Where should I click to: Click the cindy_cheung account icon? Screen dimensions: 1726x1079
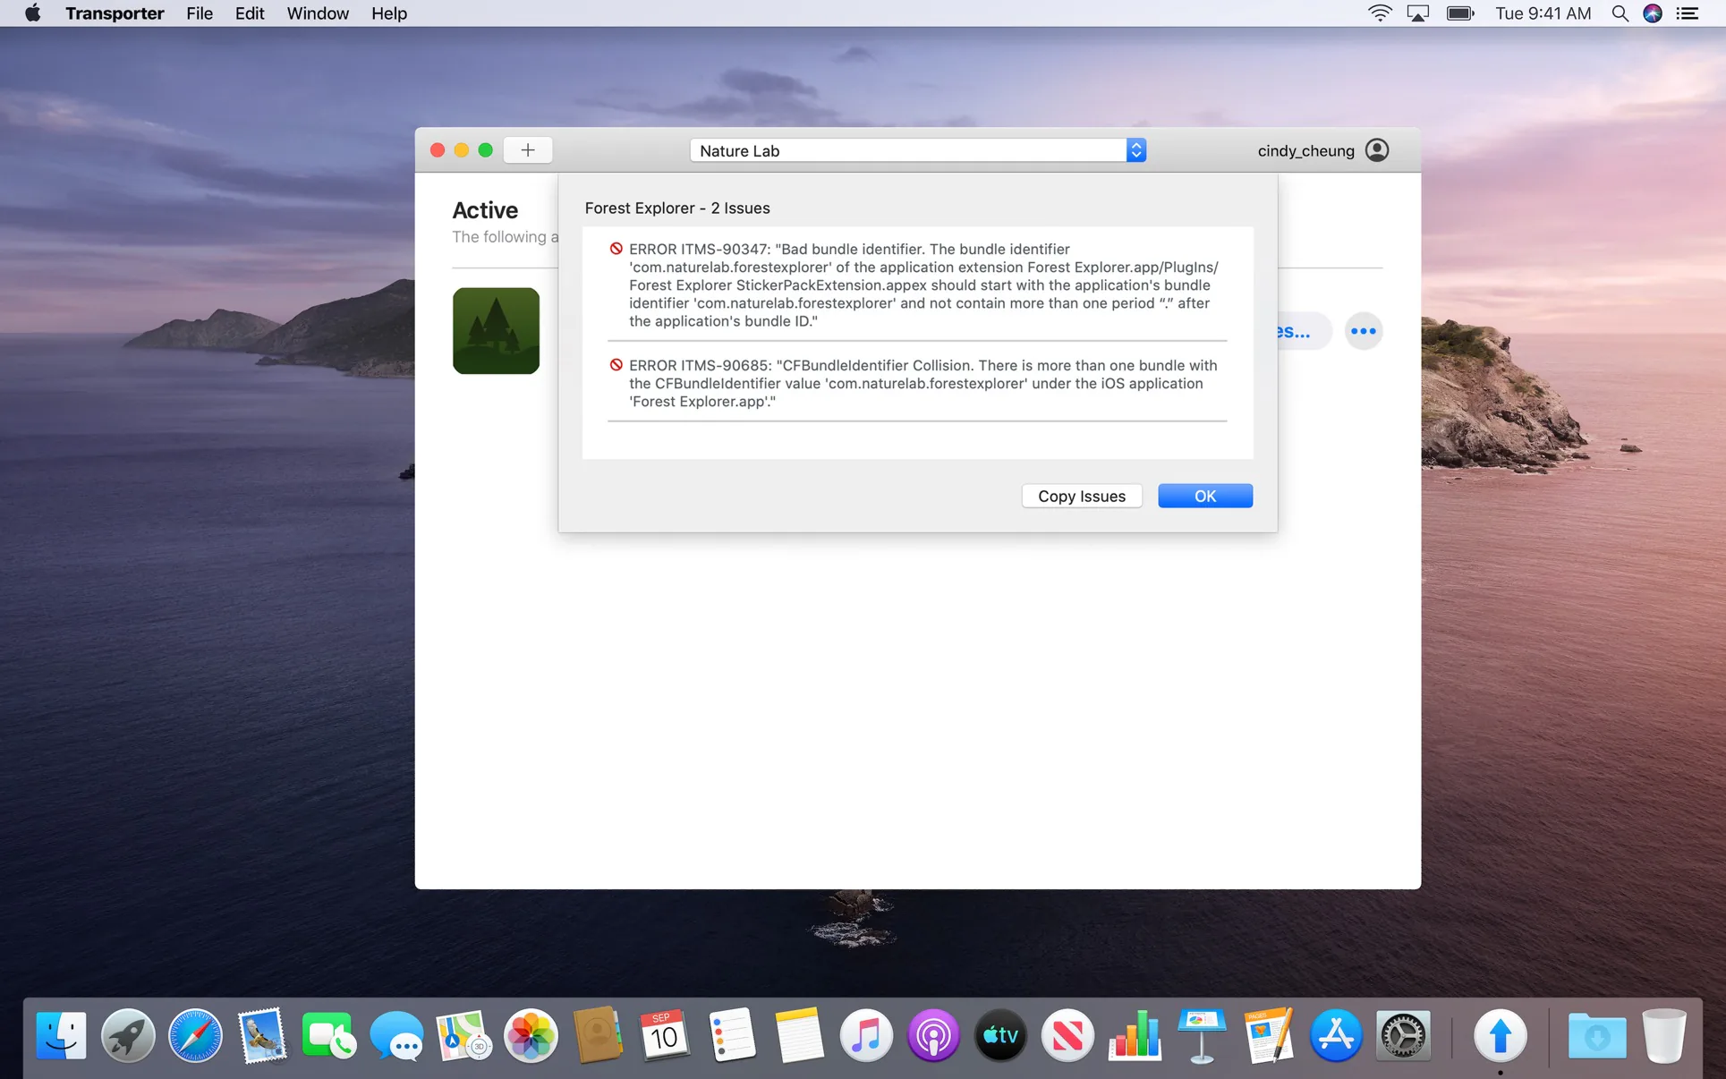[1377, 150]
